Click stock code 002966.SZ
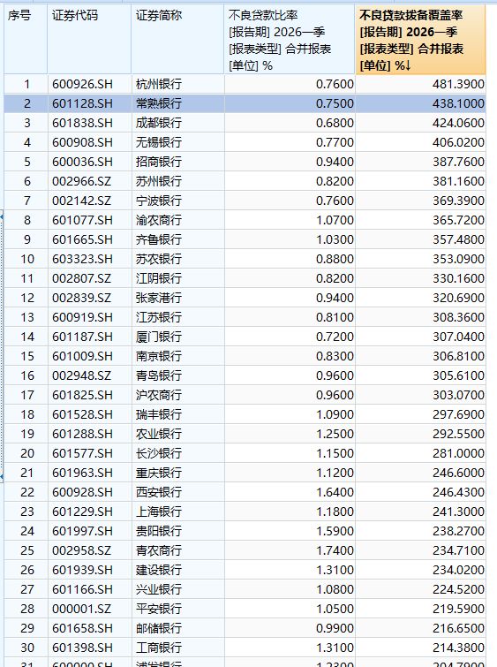The image size is (497, 667). pyautogui.click(x=81, y=181)
